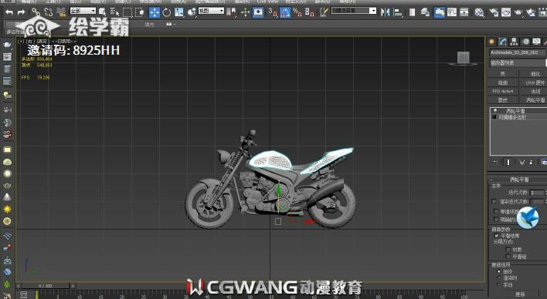547x299 pixels.
Task: Activate the Unlink Selection broken-chain tool
Action: point(49,12)
